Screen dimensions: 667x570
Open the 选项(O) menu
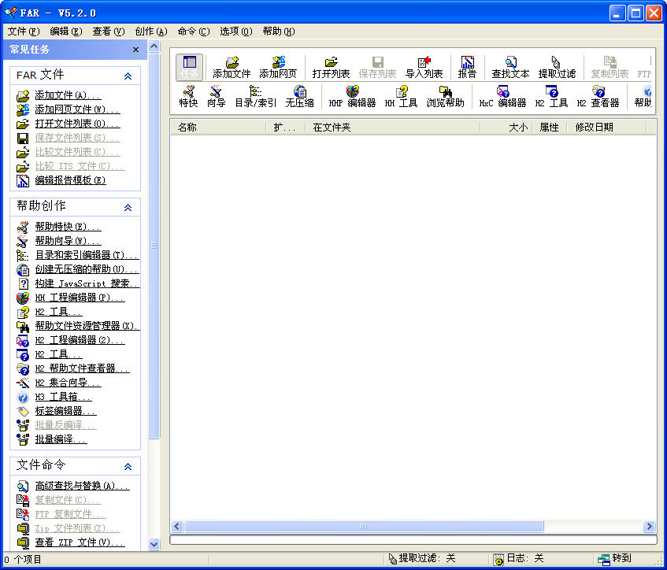point(235,31)
